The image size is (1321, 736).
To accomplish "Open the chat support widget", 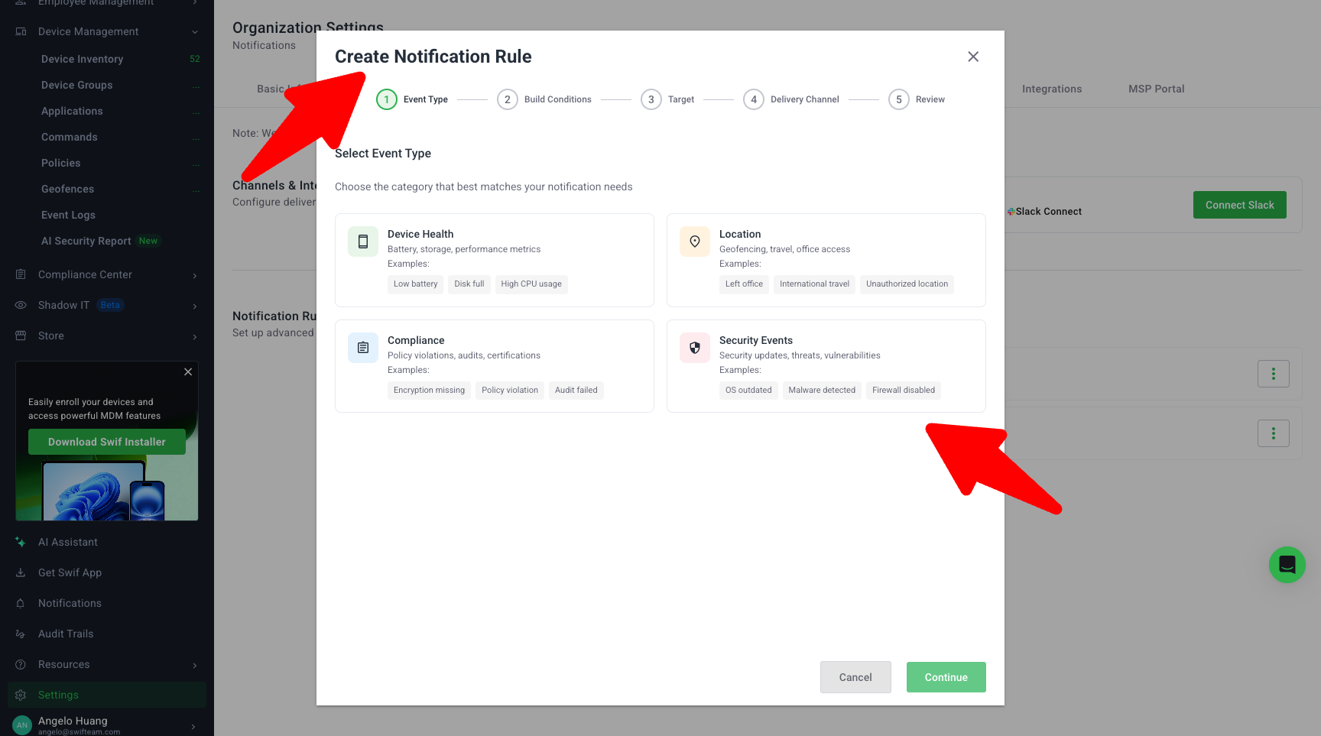I will click(x=1287, y=565).
